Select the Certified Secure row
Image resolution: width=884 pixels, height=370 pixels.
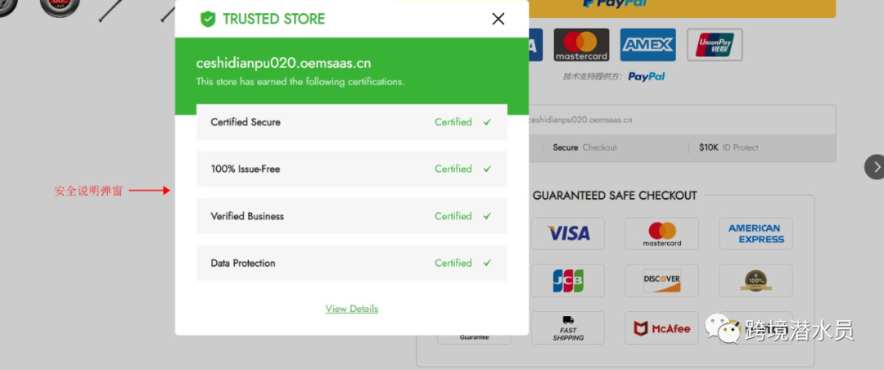[x=352, y=122]
